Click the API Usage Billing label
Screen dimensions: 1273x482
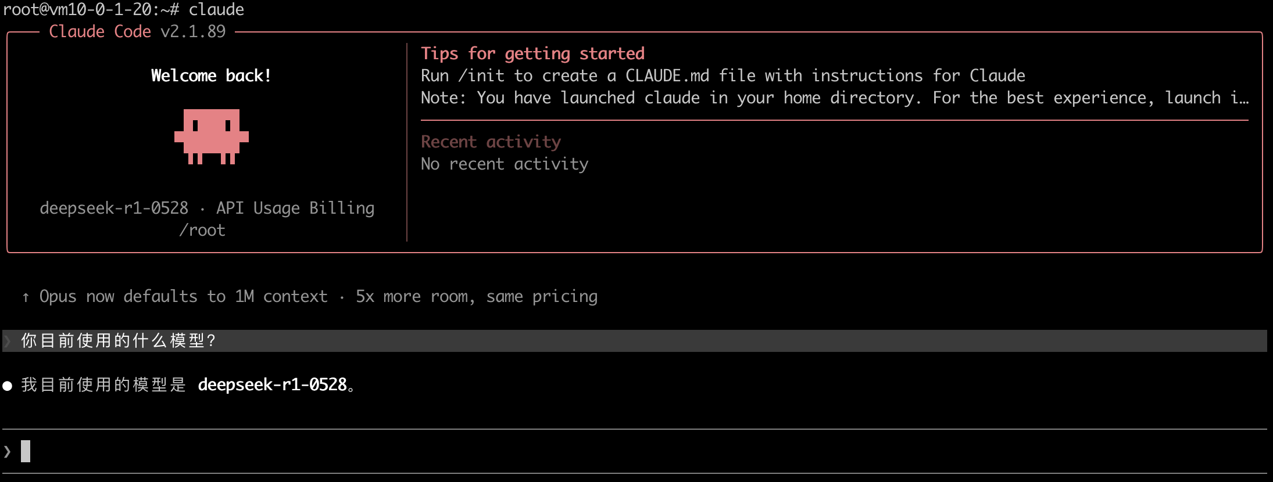point(295,208)
